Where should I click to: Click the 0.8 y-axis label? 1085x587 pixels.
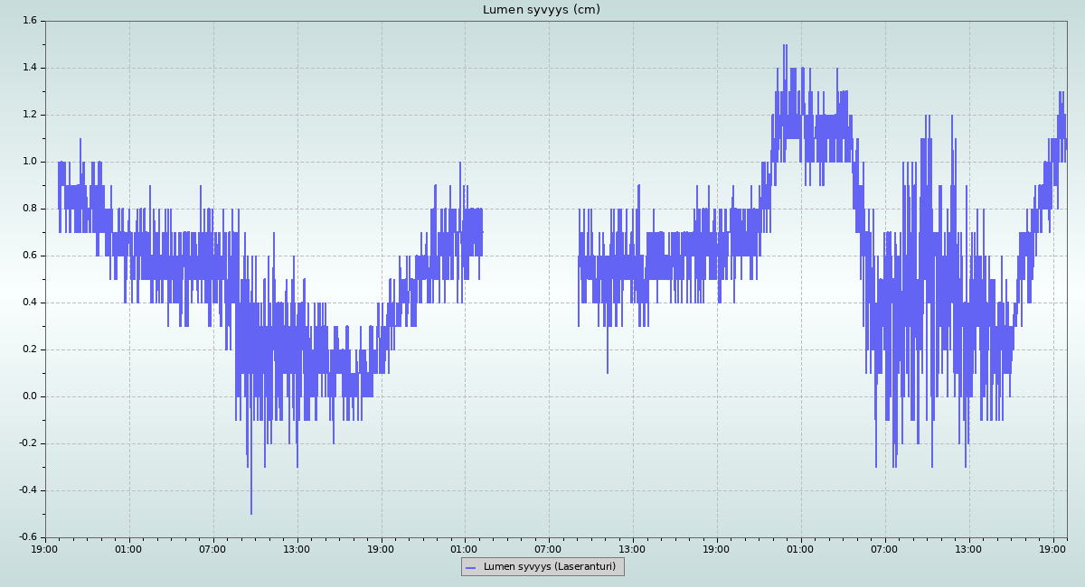29,209
